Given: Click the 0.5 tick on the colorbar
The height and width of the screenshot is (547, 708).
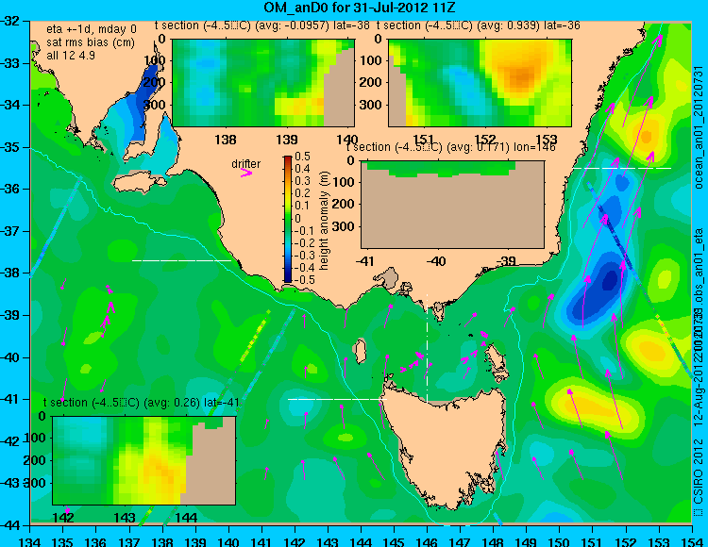Looking at the screenshot, I should click(x=302, y=157).
